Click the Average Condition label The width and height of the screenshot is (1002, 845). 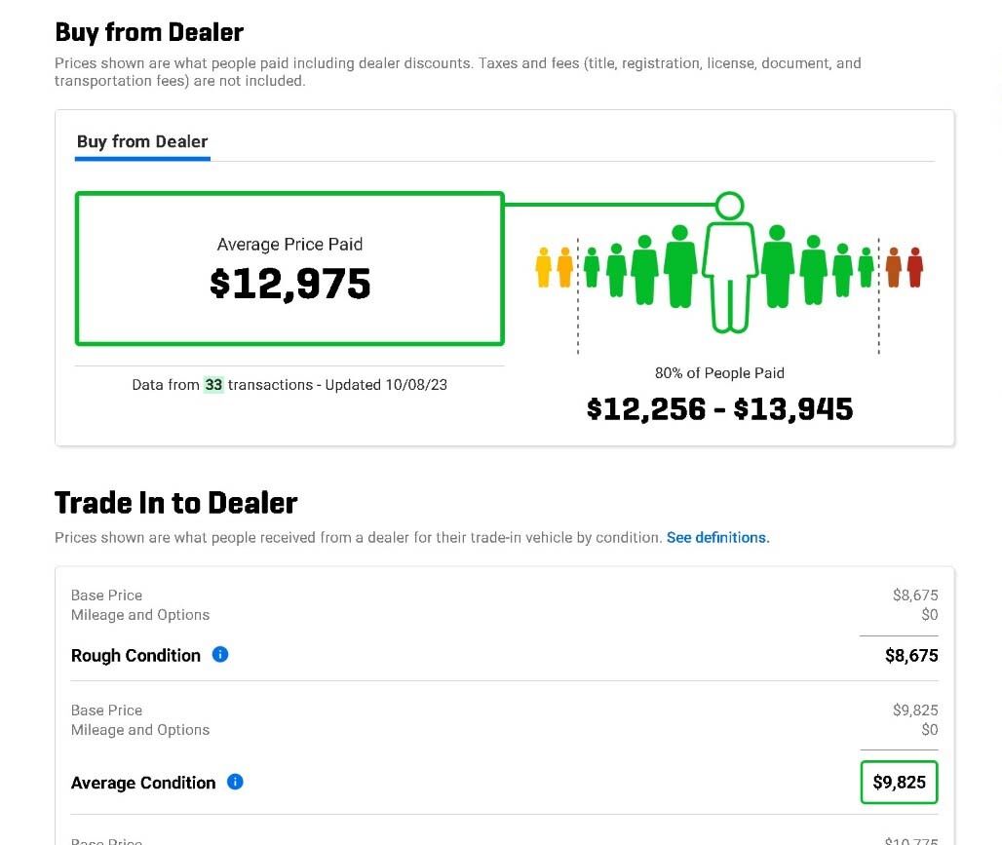143,783
